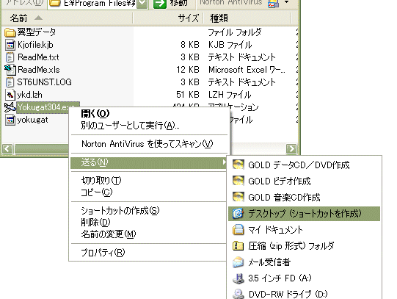
Task: Click the green 移動 arrow icon
Action: (160, 4)
